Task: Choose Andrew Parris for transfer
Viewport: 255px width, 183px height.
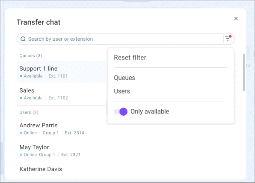Action: (62, 129)
